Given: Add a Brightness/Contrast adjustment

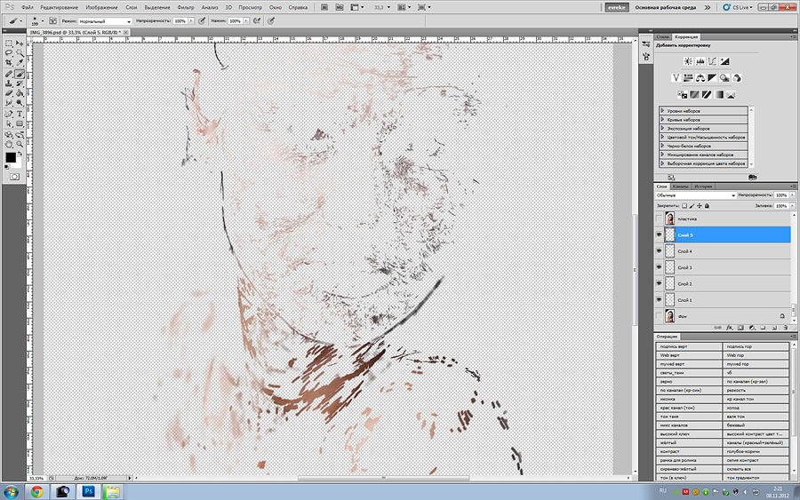Looking at the screenshot, I should tap(688, 61).
